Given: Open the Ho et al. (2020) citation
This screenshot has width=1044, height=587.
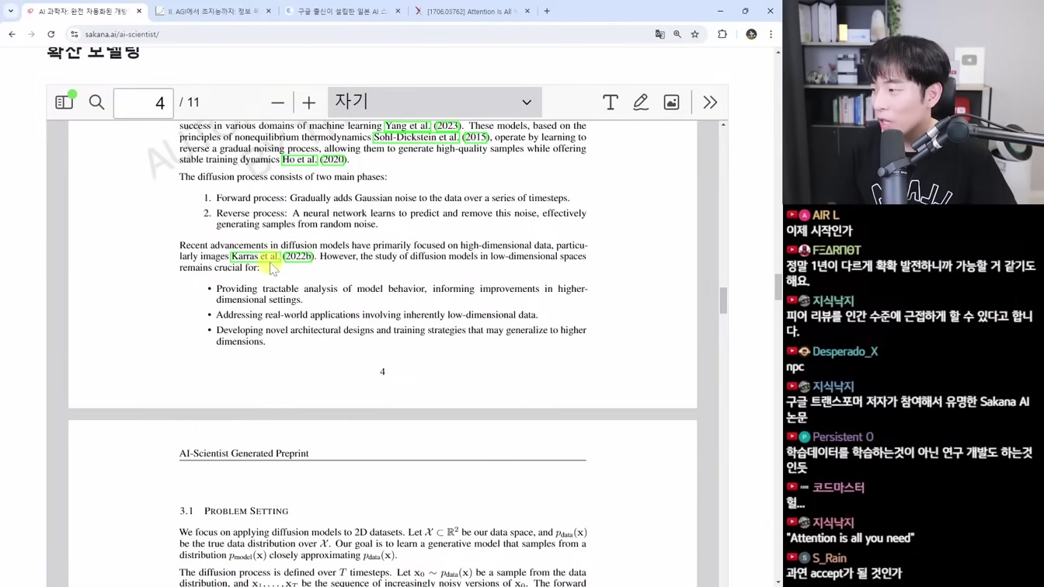Looking at the screenshot, I should [x=314, y=159].
